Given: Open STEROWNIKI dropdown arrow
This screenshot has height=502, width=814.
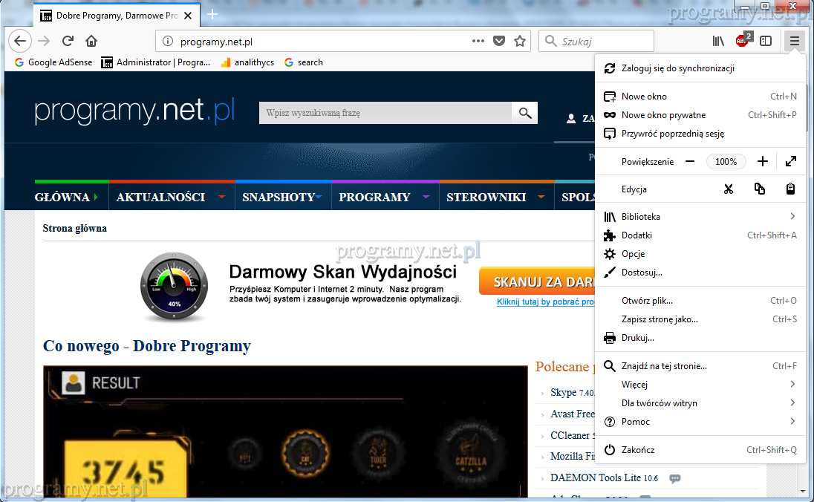Looking at the screenshot, I should coord(541,197).
